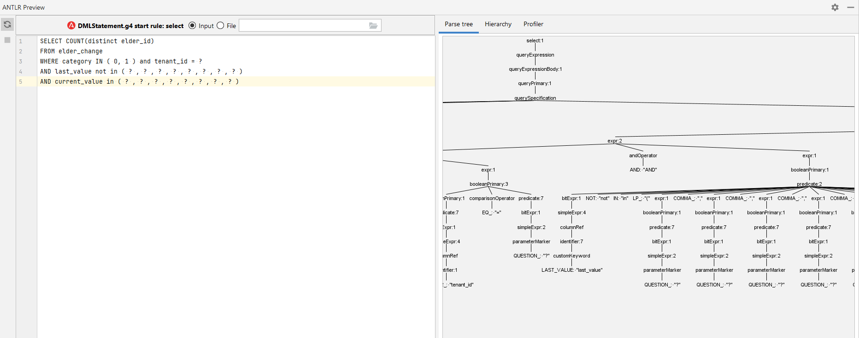
Task: Click the queryExpressionBody:1 node
Action: [535, 69]
